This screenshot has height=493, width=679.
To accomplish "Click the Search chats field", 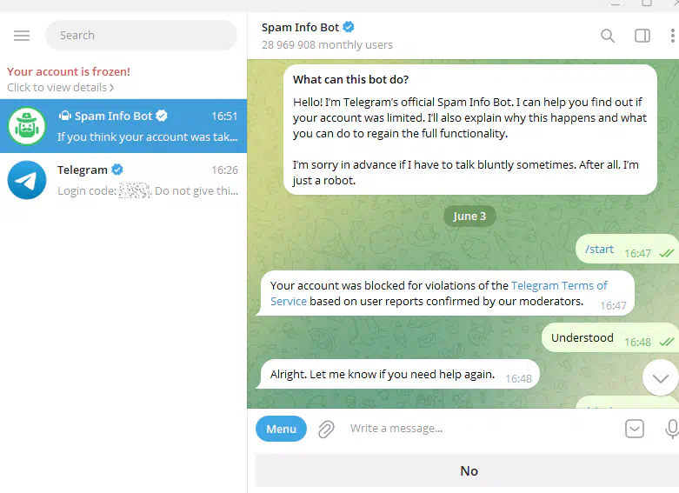I will coord(141,35).
